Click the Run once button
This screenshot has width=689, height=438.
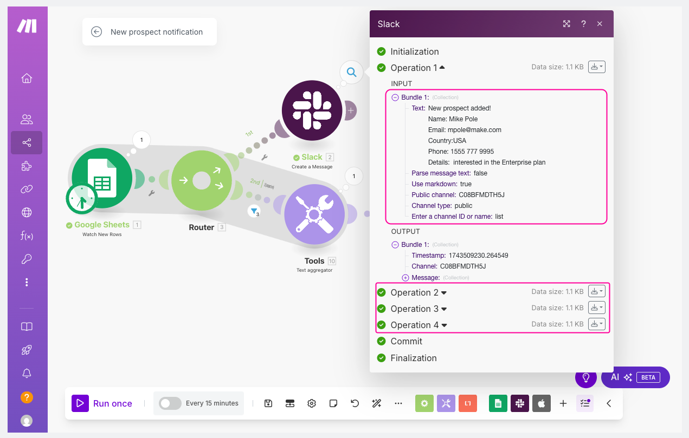[102, 403]
